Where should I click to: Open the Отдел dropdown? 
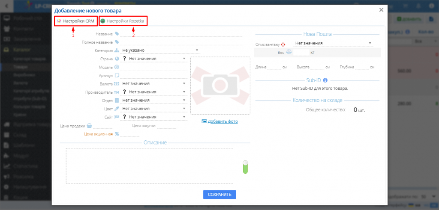[x=154, y=100]
